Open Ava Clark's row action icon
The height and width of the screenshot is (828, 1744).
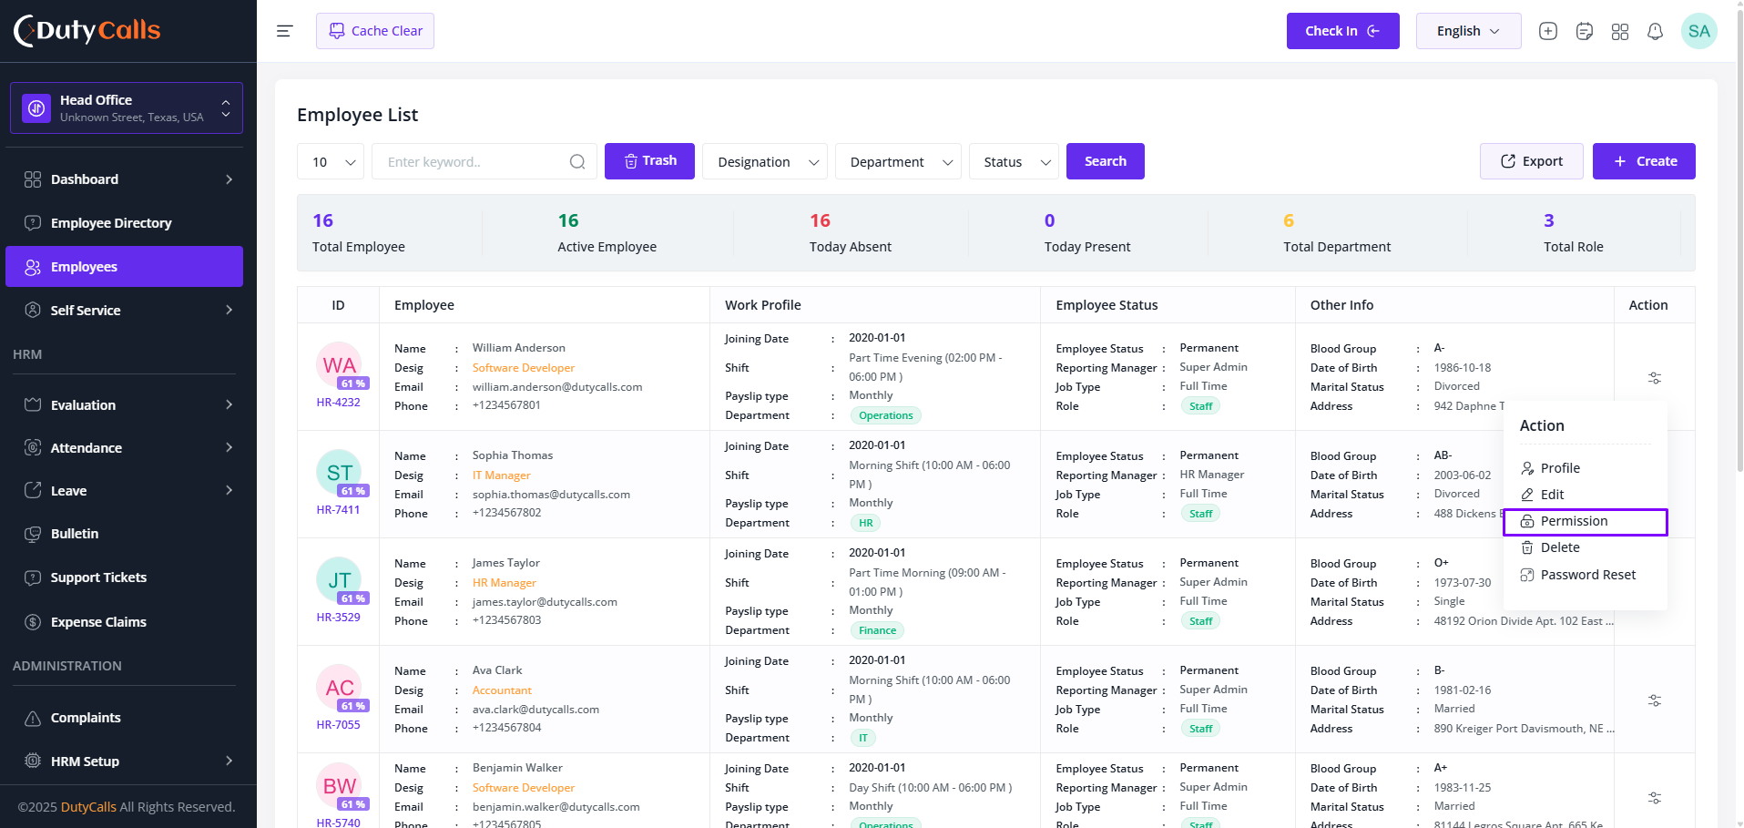tap(1654, 700)
